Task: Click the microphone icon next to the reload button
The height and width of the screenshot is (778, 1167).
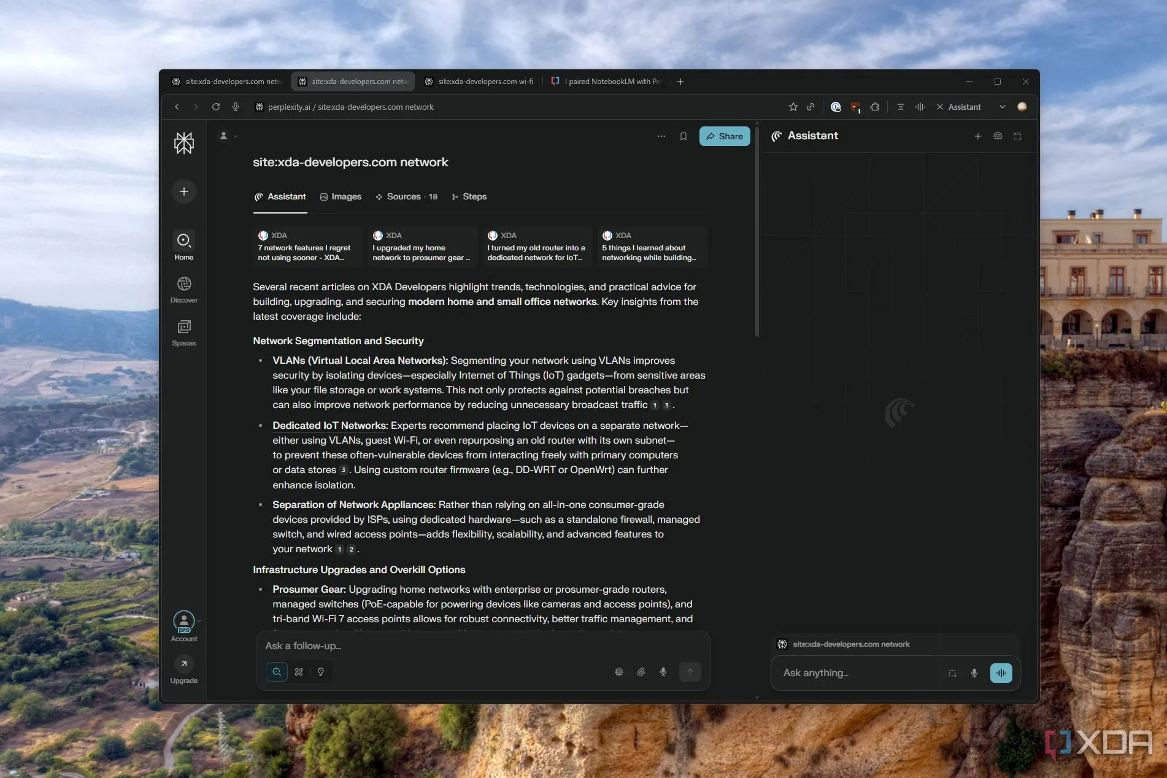Action: [236, 107]
